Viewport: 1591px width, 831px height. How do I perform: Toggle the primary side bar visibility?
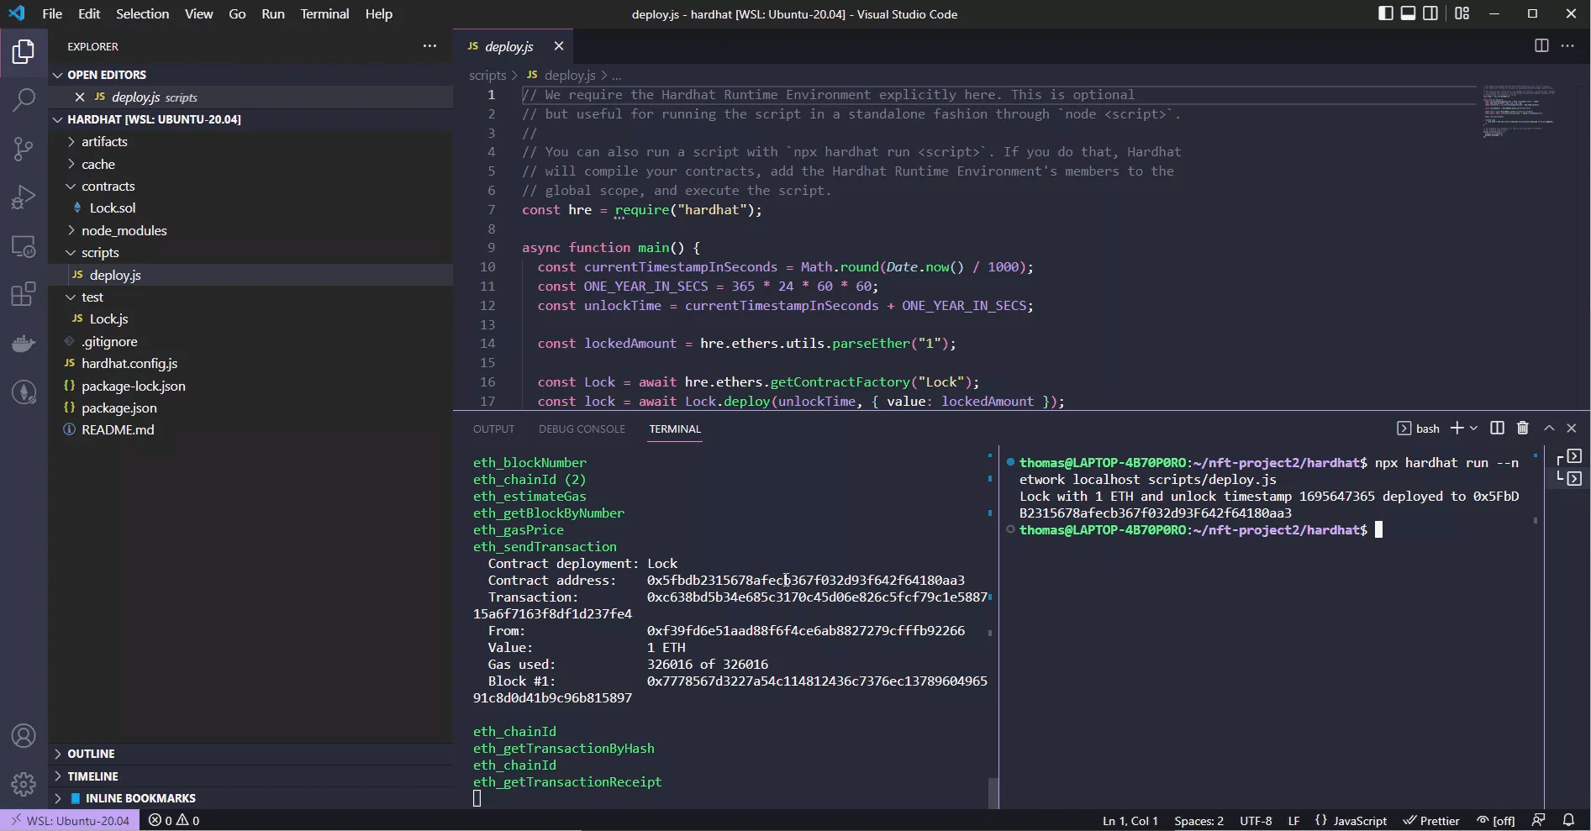point(1386,13)
